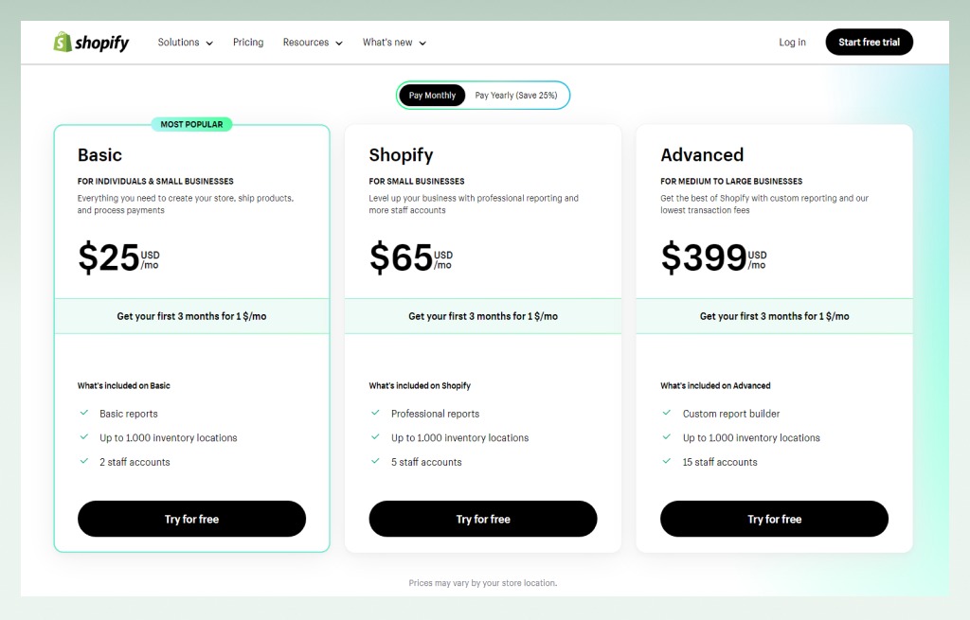The image size is (970, 620).
Task: Click checkmark next to 2 staff accounts
Action: coord(84,461)
